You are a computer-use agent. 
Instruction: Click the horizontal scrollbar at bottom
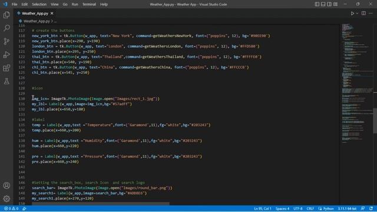pos(101,204)
